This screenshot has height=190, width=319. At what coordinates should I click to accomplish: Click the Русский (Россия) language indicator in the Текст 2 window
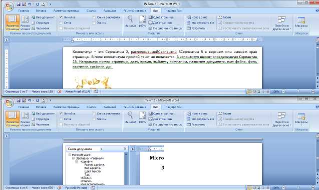pos(76,188)
